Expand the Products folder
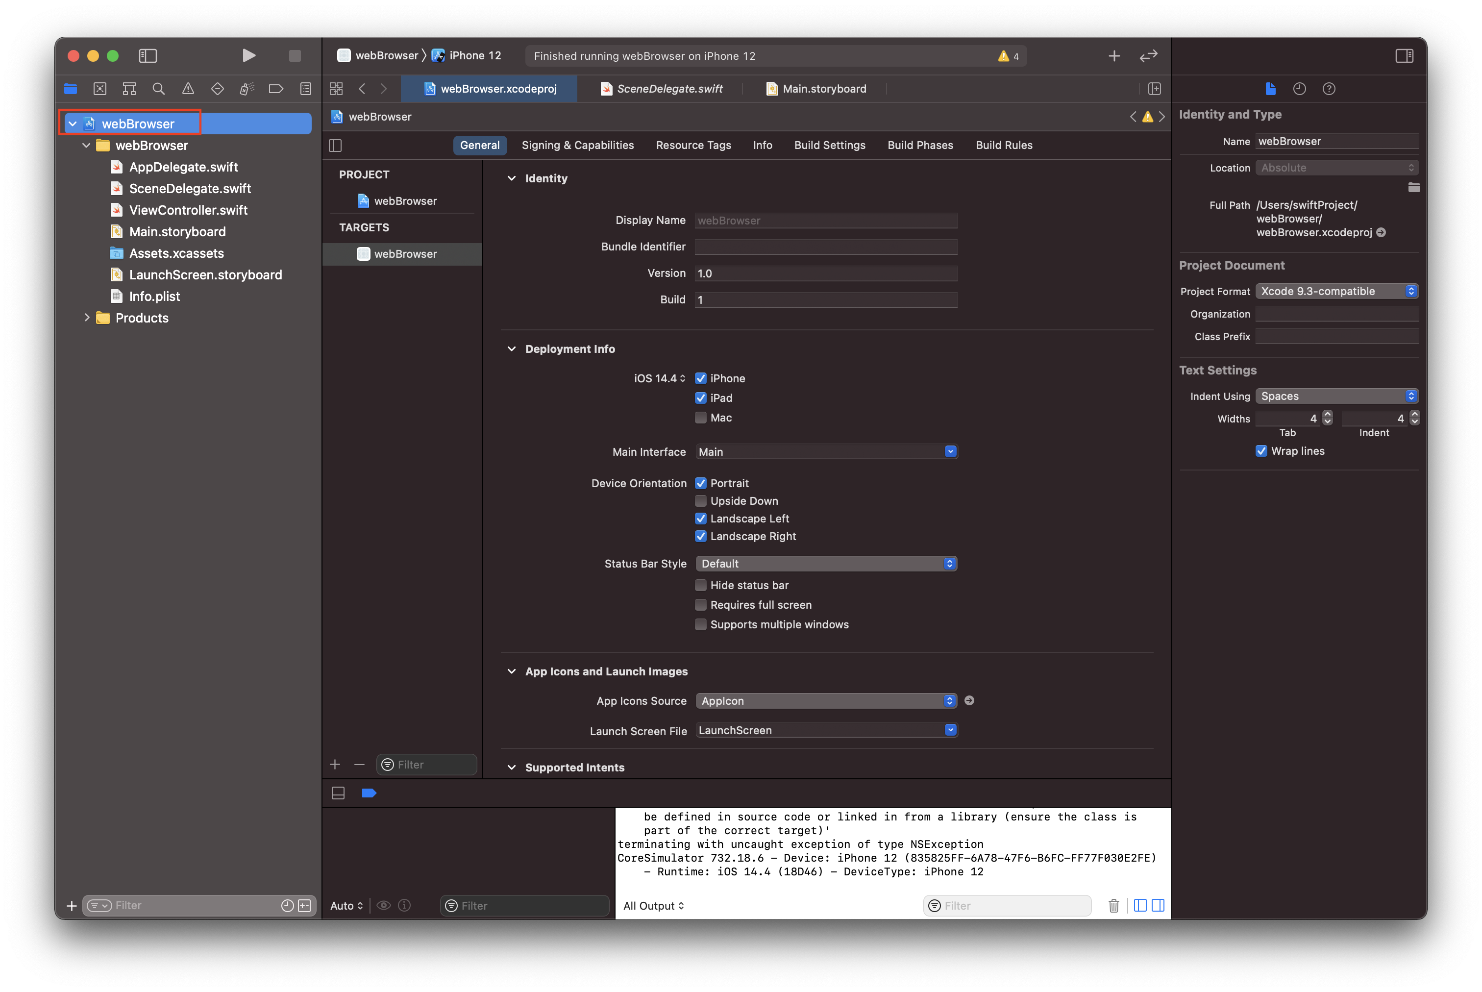The height and width of the screenshot is (992, 1482). click(x=87, y=318)
